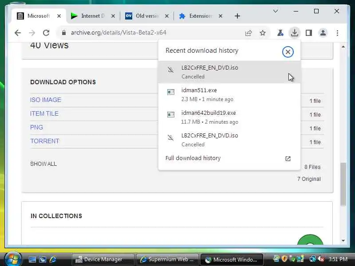Click cancelled icon of the bottom LB2CxFRE_EN_DVD.iso entry
This screenshot has height=266, width=355.
170,137
